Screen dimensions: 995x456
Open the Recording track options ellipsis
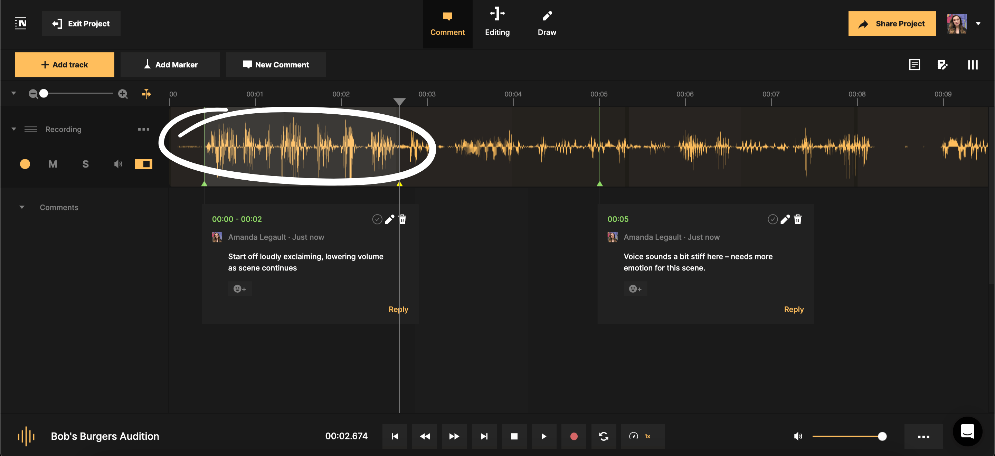[143, 129]
